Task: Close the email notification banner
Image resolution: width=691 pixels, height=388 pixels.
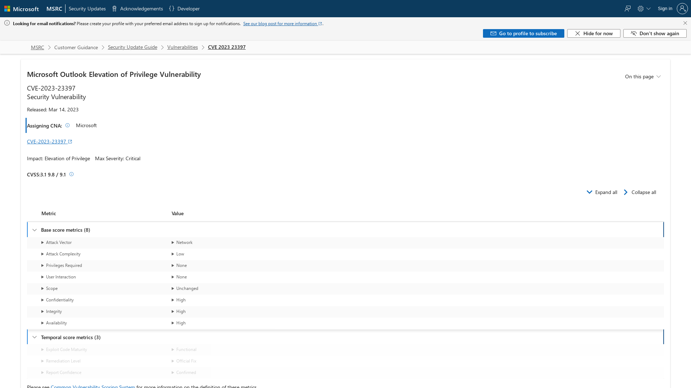Action: coord(685,23)
